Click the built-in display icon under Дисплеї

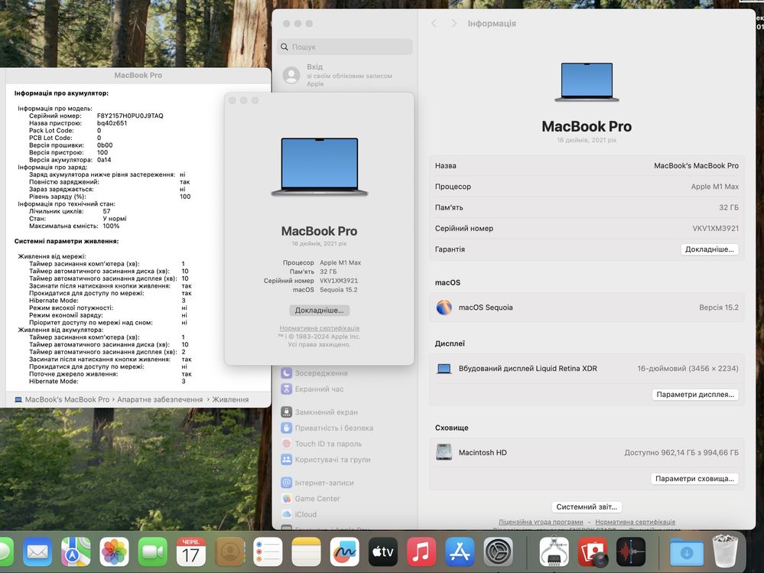coord(444,369)
